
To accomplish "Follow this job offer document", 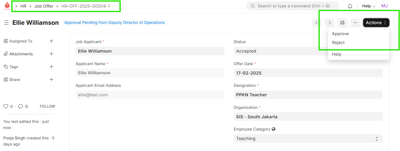I will (47, 106).
